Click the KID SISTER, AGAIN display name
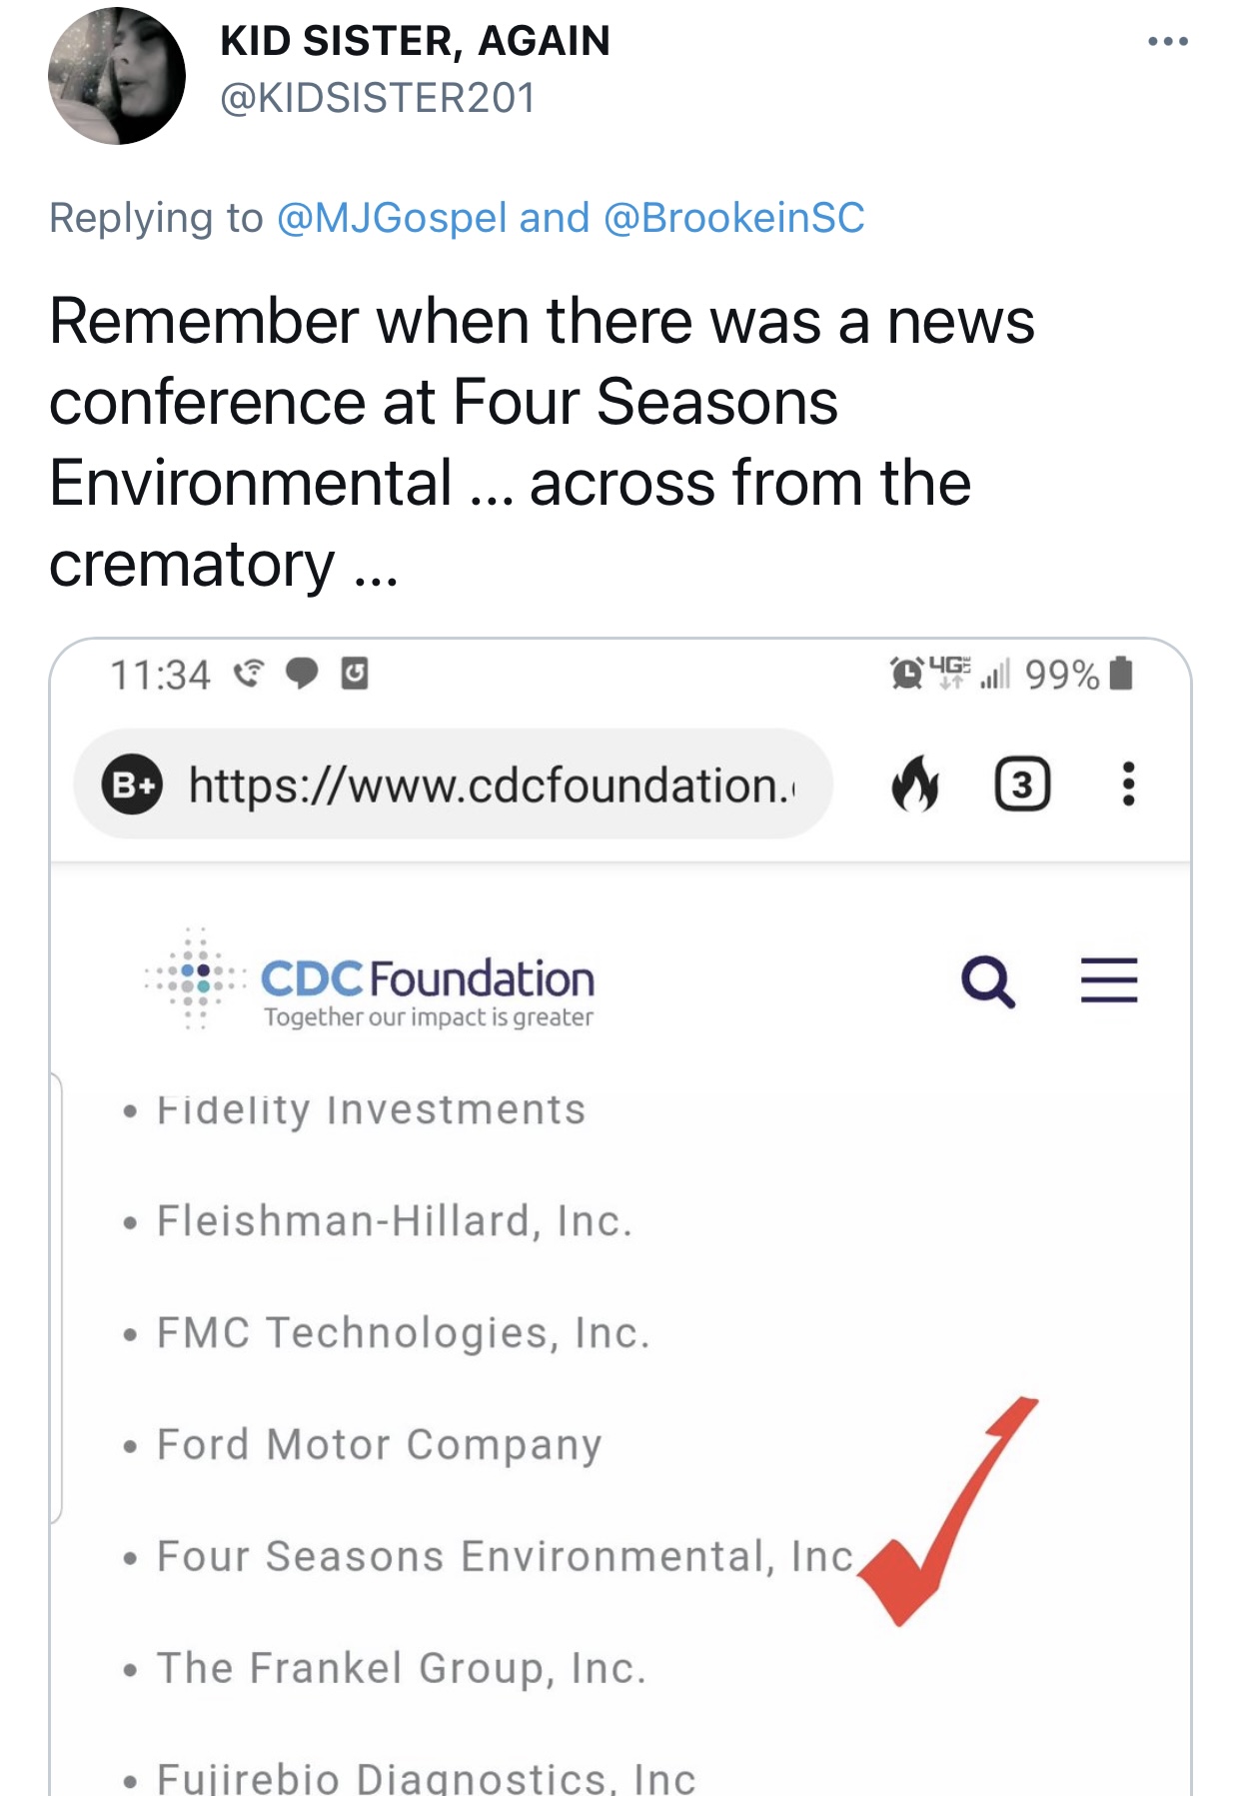 (415, 41)
